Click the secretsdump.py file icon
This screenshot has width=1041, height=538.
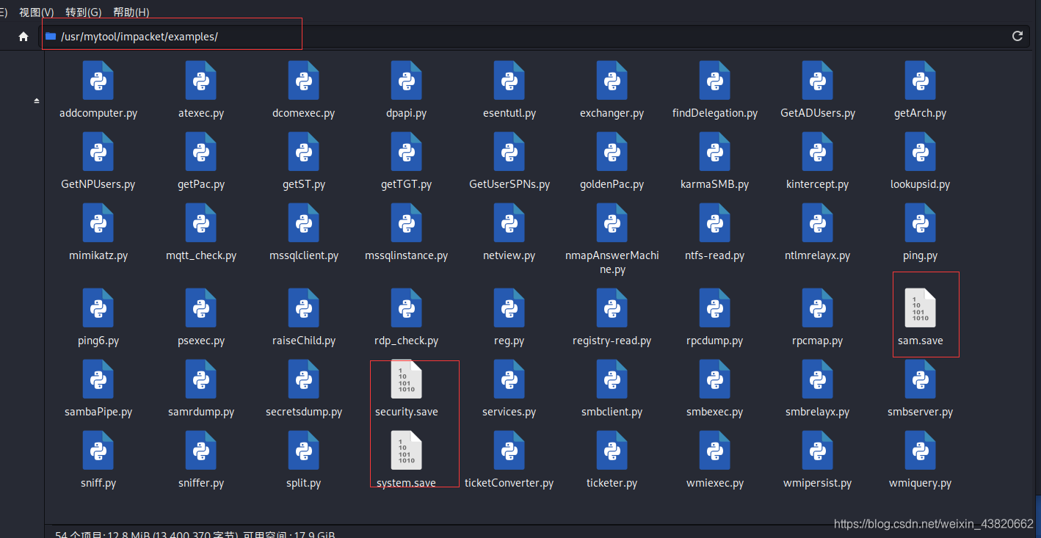304,379
